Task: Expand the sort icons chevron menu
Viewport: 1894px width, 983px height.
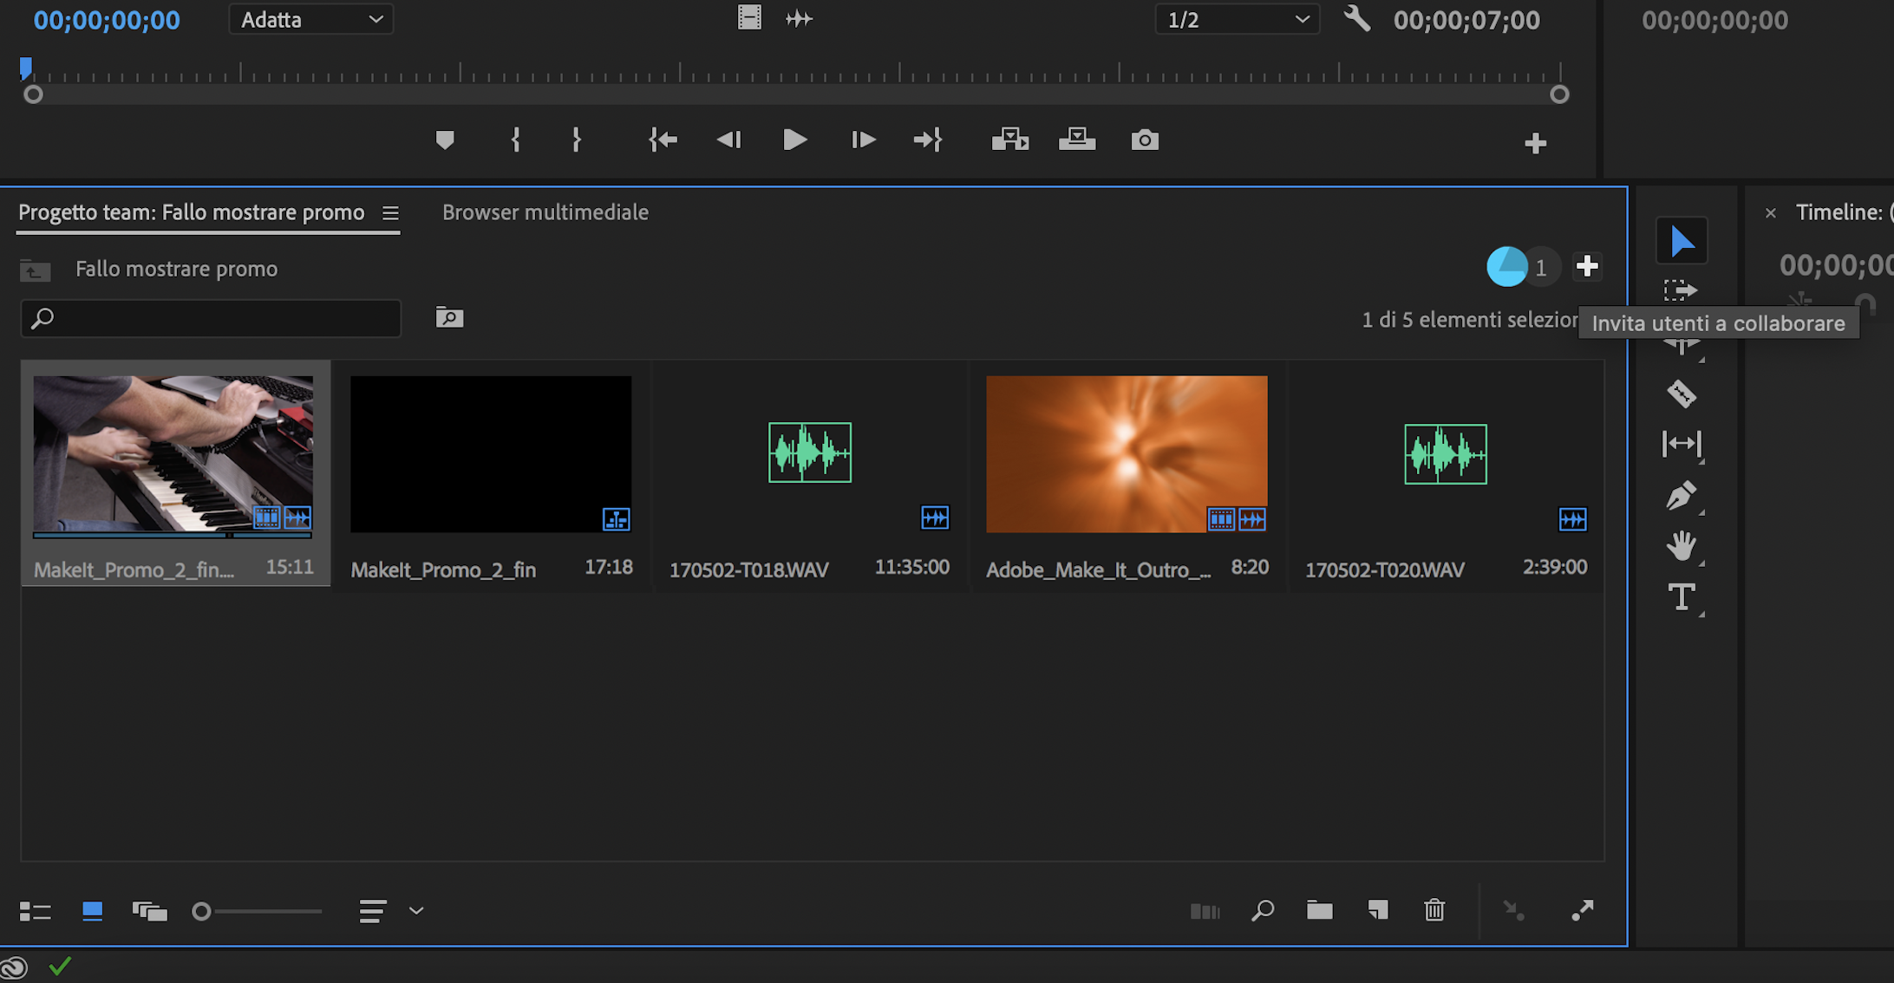Action: 416,911
